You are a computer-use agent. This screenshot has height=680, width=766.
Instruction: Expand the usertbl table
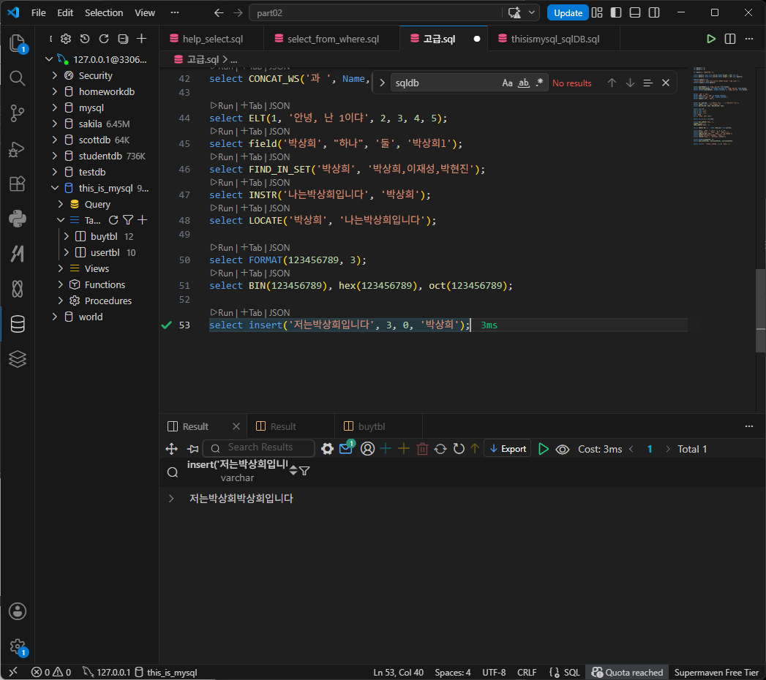[x=67, y=252]
